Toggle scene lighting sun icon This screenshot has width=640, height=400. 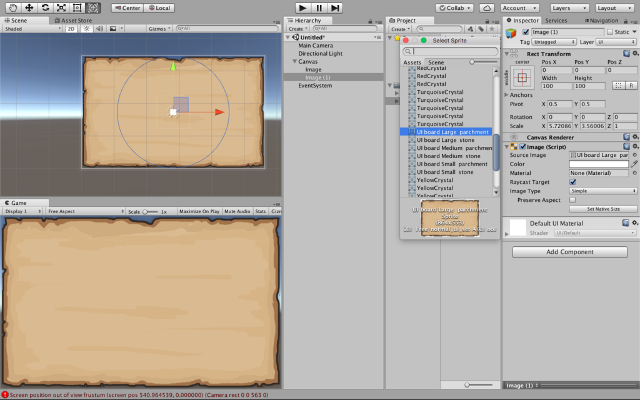coord(86,29)
